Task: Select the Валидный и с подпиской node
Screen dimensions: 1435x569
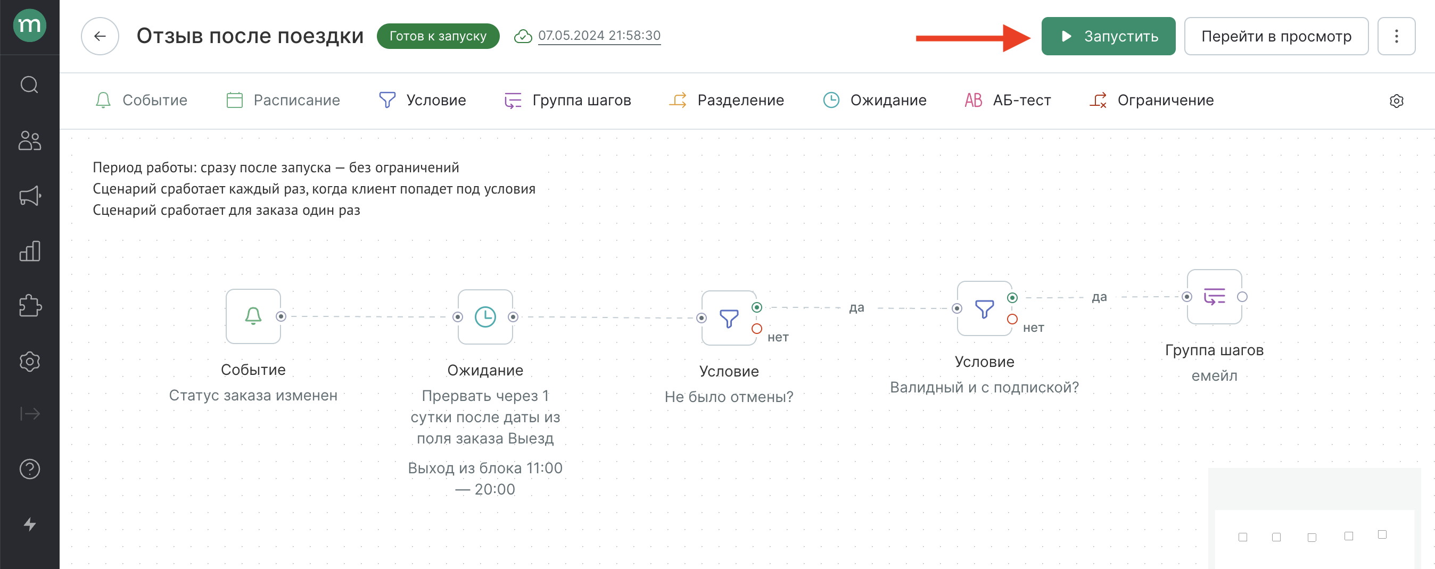Action: point(984,308)
